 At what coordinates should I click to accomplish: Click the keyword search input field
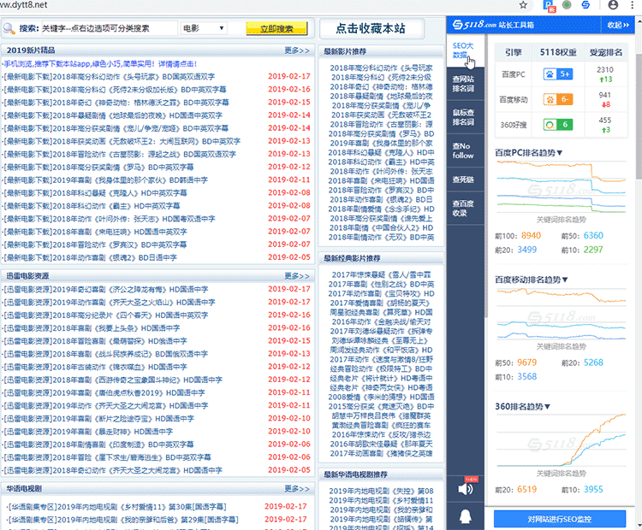coord(109,28)
